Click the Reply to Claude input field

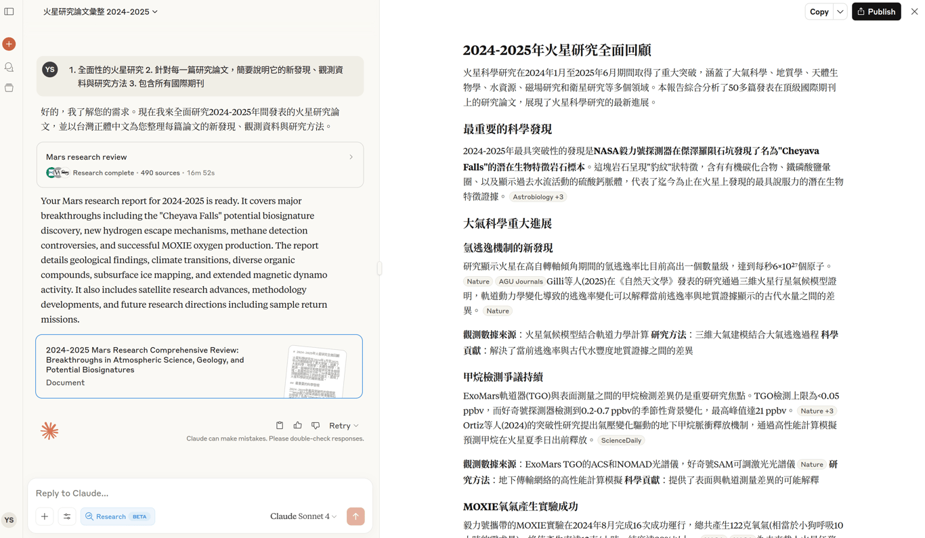click(x=200, y=493)
